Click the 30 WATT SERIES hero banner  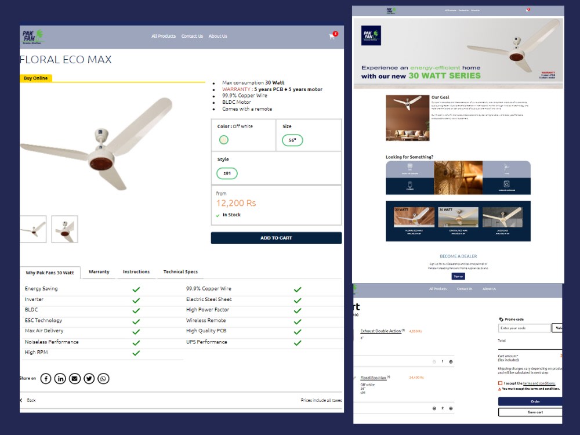coord(458,53)
